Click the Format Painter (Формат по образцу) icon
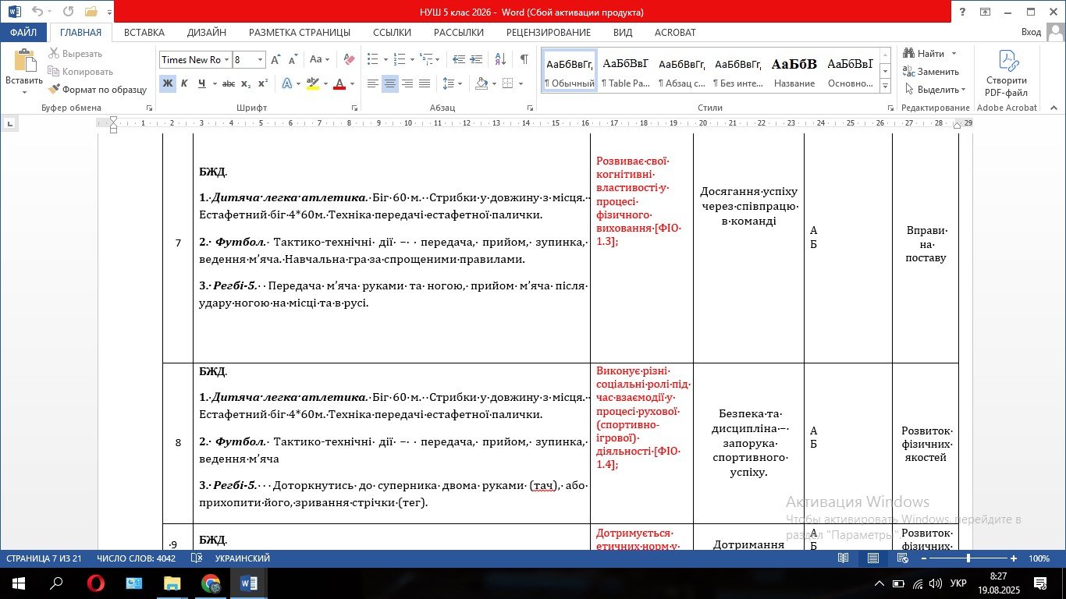The width and height of the screenshot is (1066, 599). pos(54,90)
